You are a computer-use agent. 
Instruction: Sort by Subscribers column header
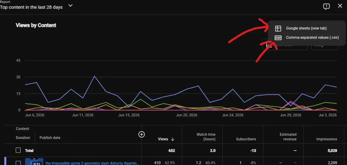(246, 139)
